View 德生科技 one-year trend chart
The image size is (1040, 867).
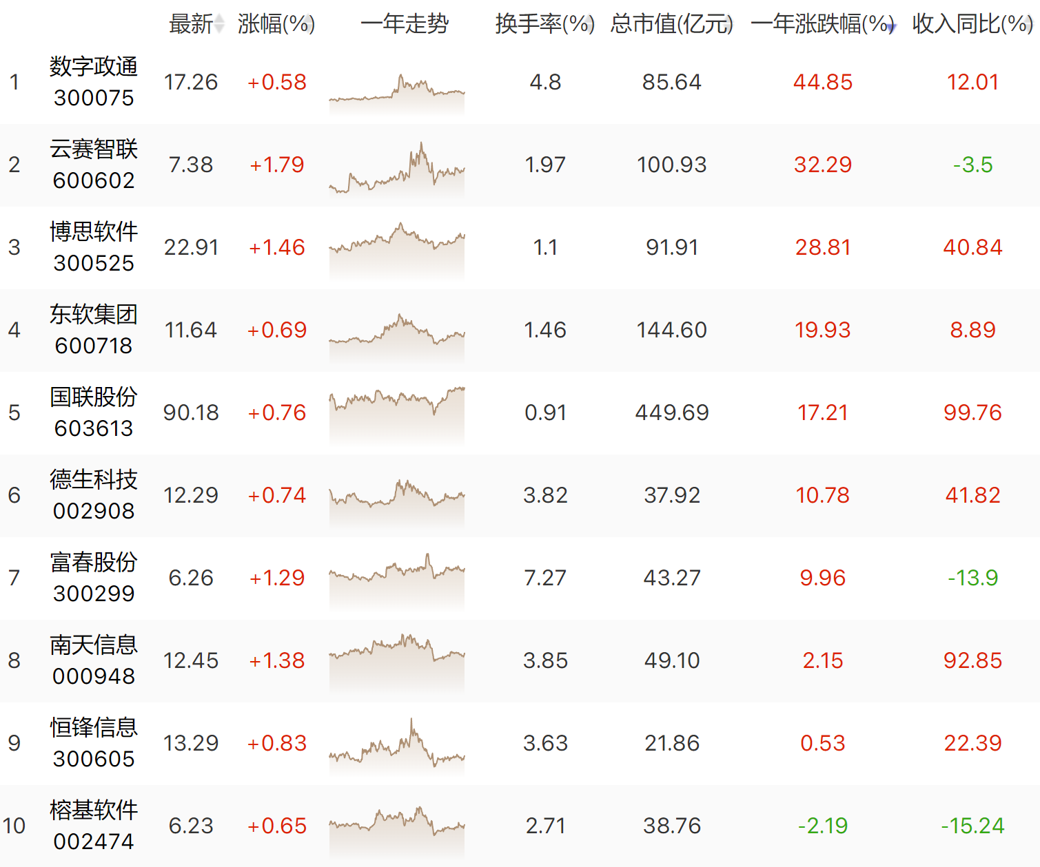(x=397, y=503)
